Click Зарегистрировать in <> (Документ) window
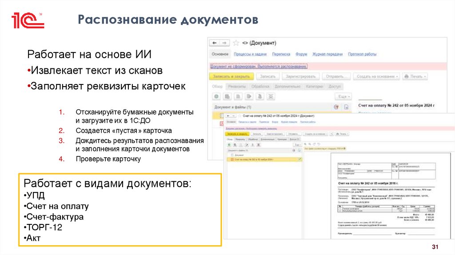 coord(300,76)
